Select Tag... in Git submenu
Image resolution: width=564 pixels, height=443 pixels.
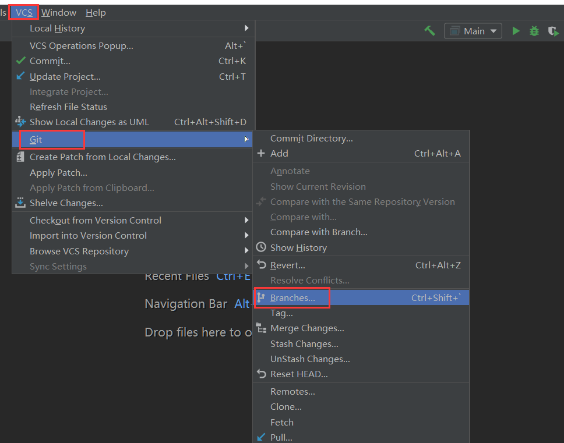[x=361, y=313]
